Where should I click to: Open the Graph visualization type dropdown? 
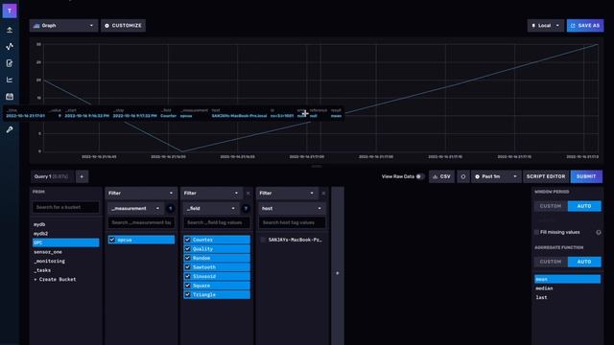63,26
